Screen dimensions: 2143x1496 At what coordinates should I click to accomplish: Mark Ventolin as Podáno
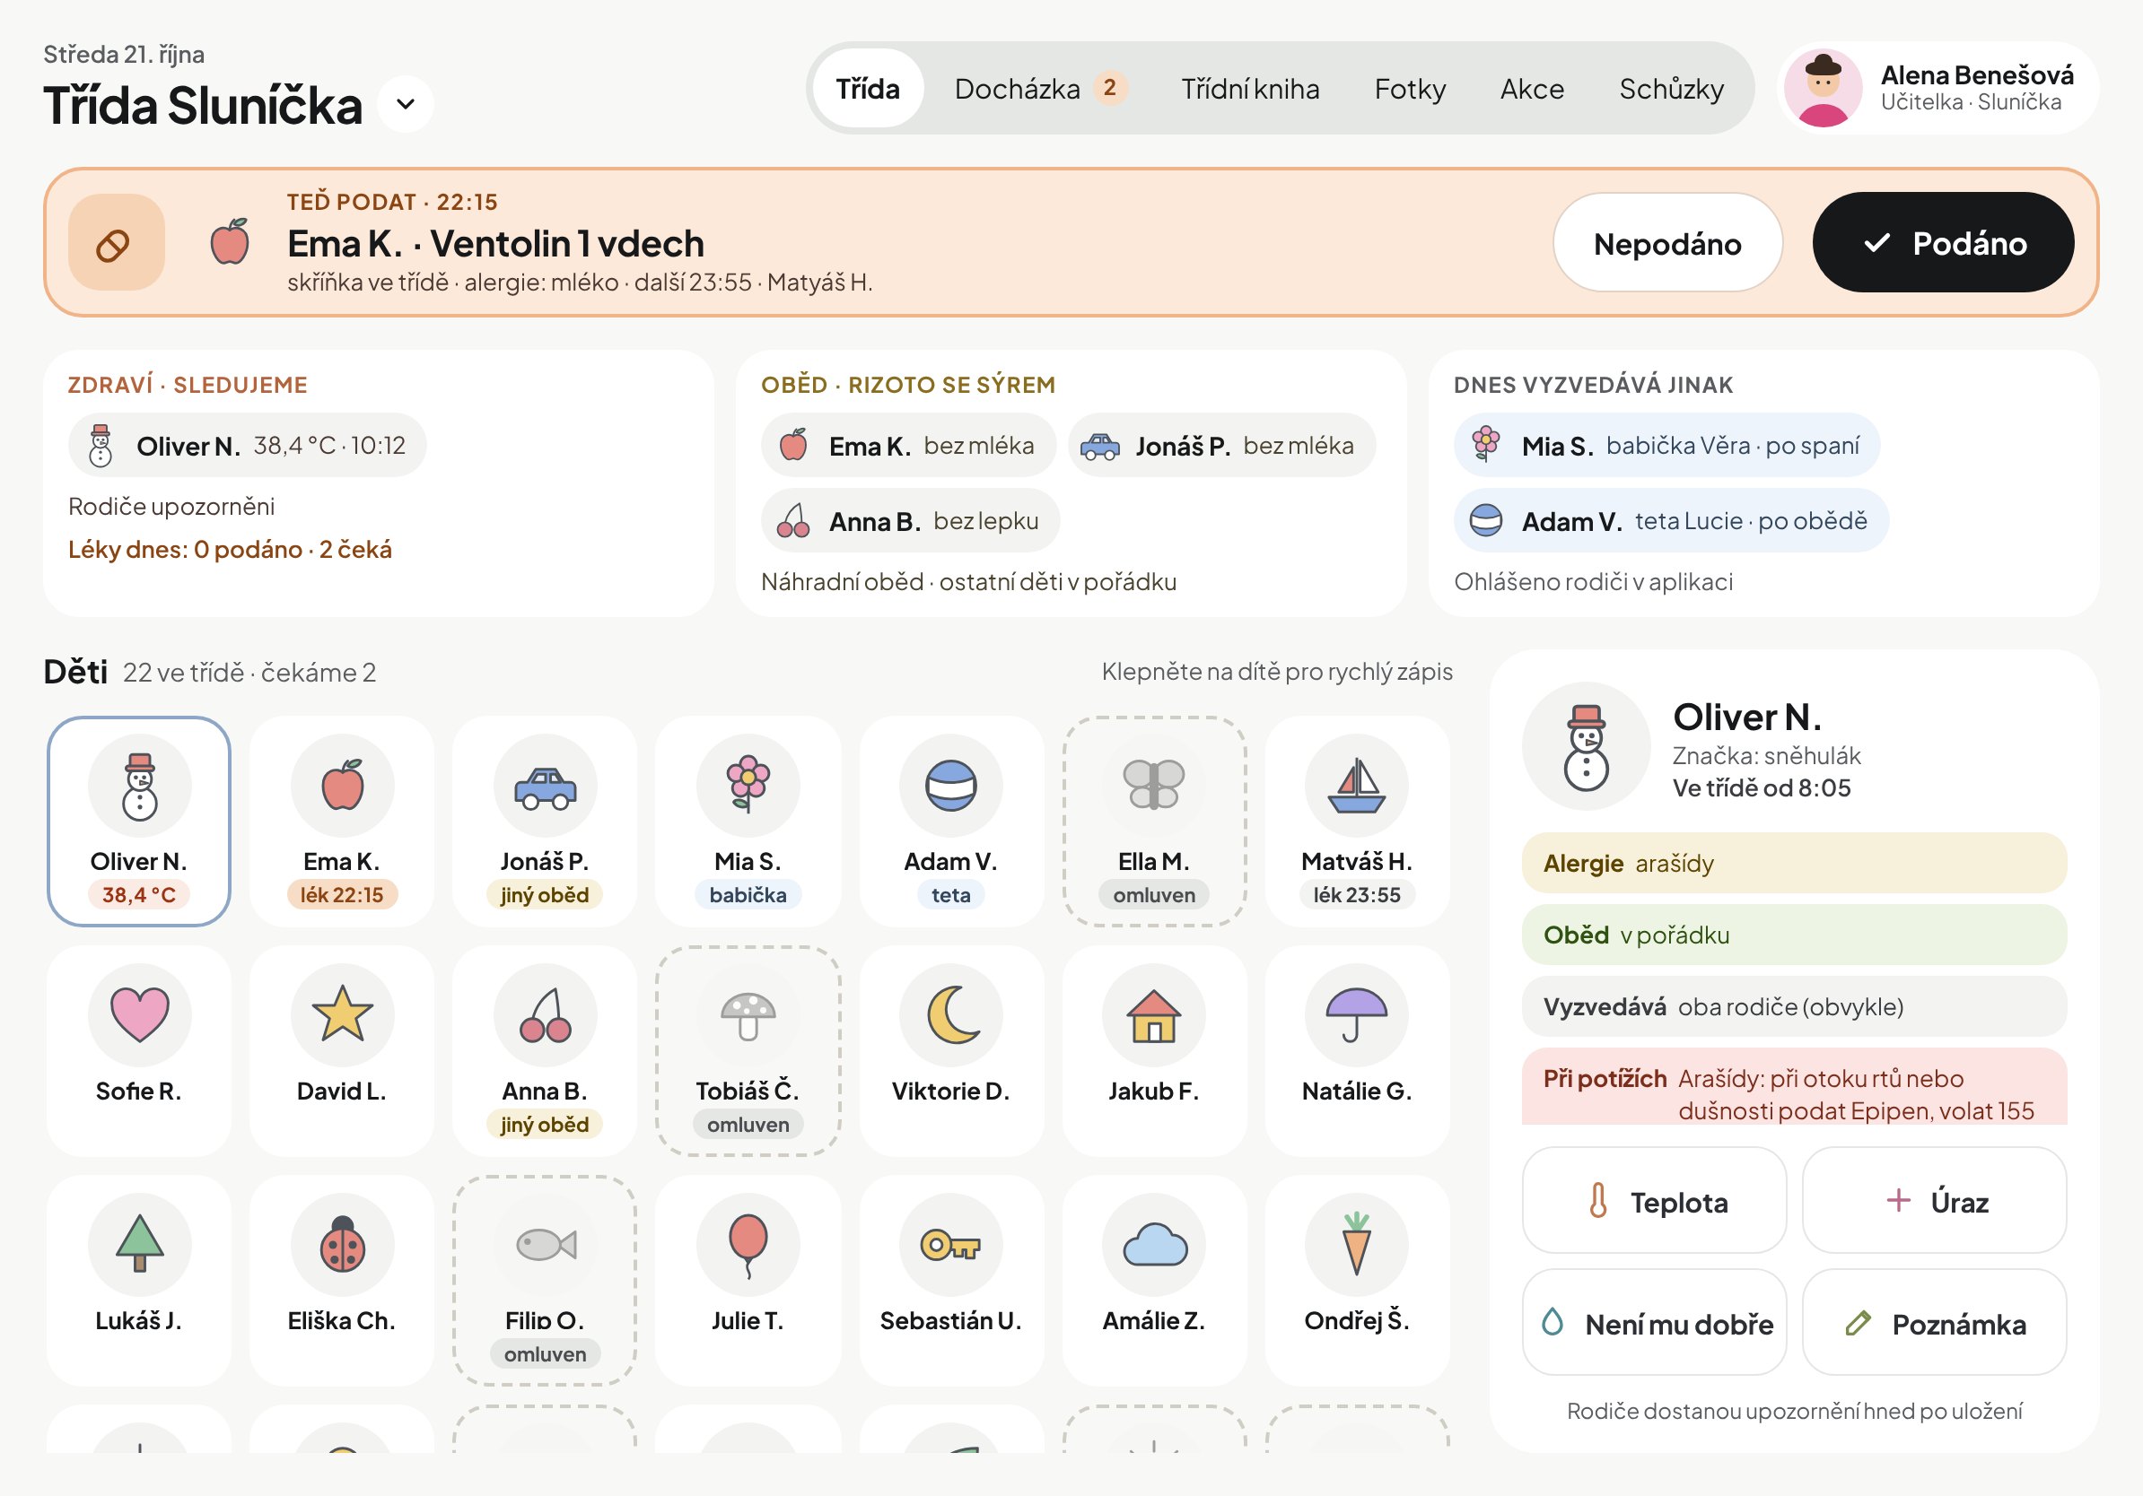point(1942,242)
